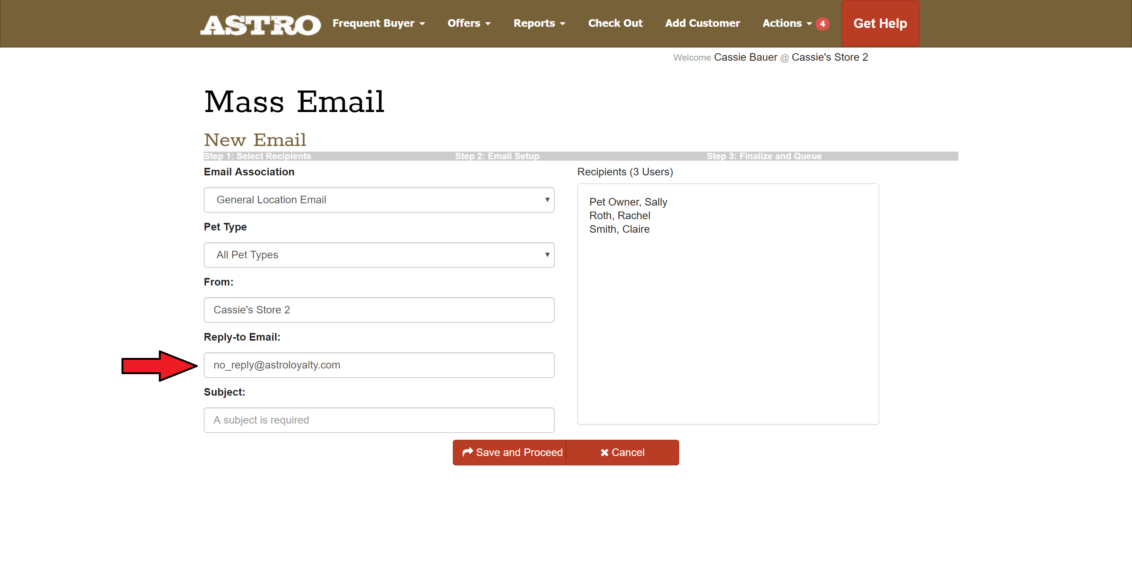
Task: Click Step 2: Email Setup label
Action: click(497, 156)
